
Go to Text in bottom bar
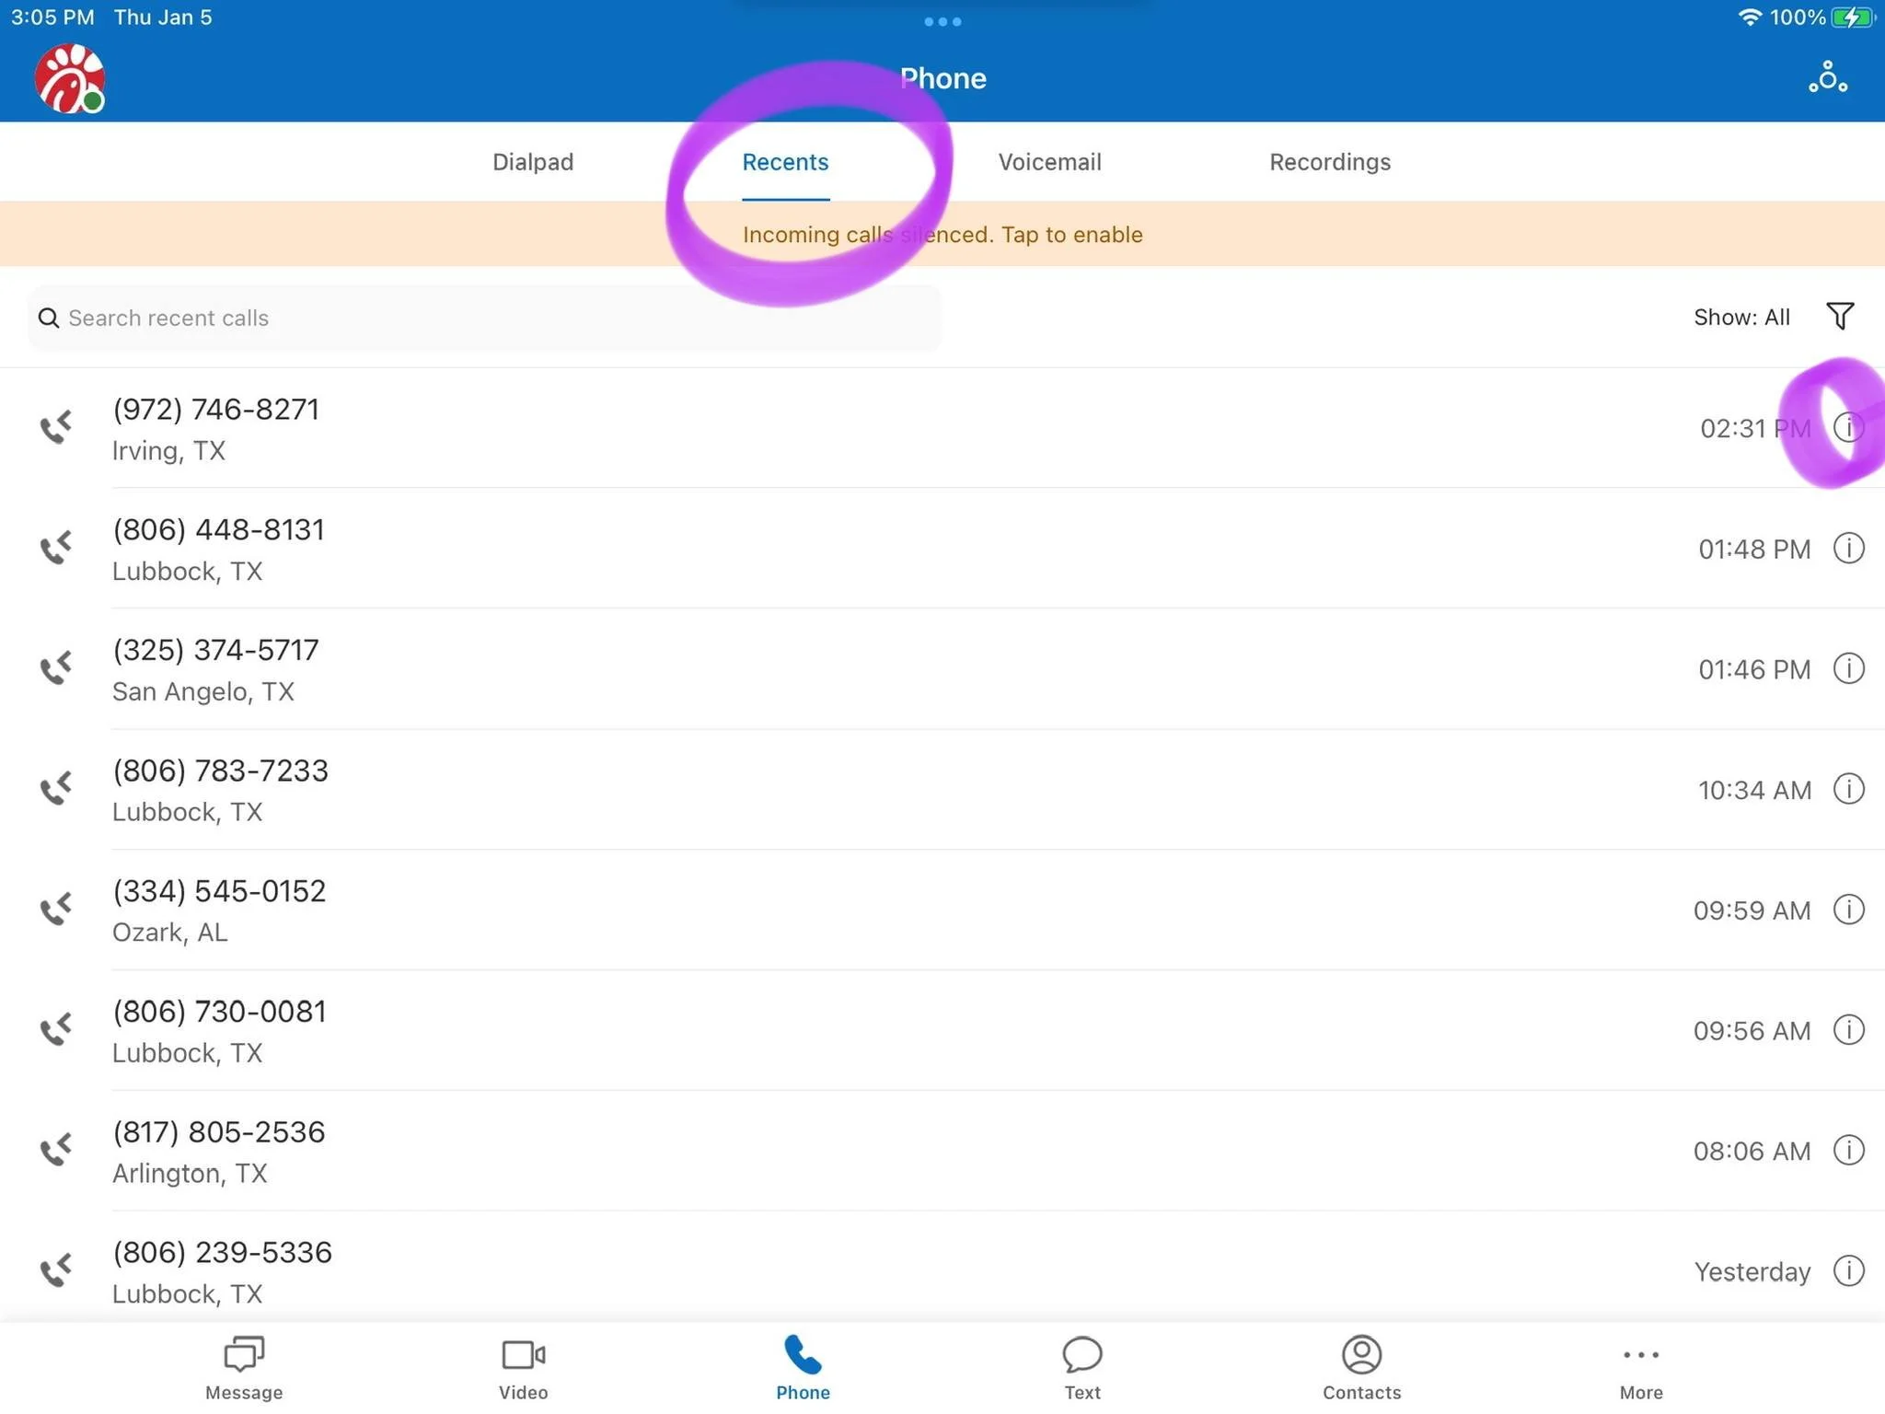(1081, 1368)
